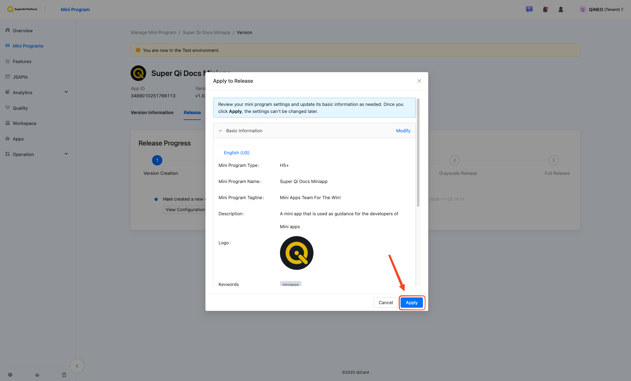Open the Overview sidebar item
Image resolution: width=631 pixels, height=381 pixels.
coord(23,31)
